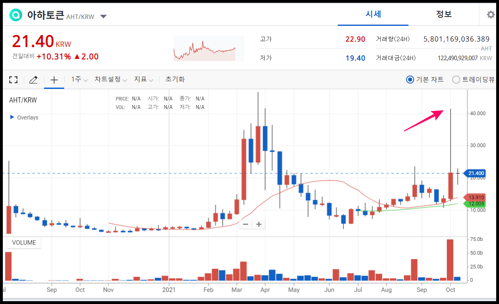Select the 기본 차트 radio button

pyautogui.click(x=410, y=80)
